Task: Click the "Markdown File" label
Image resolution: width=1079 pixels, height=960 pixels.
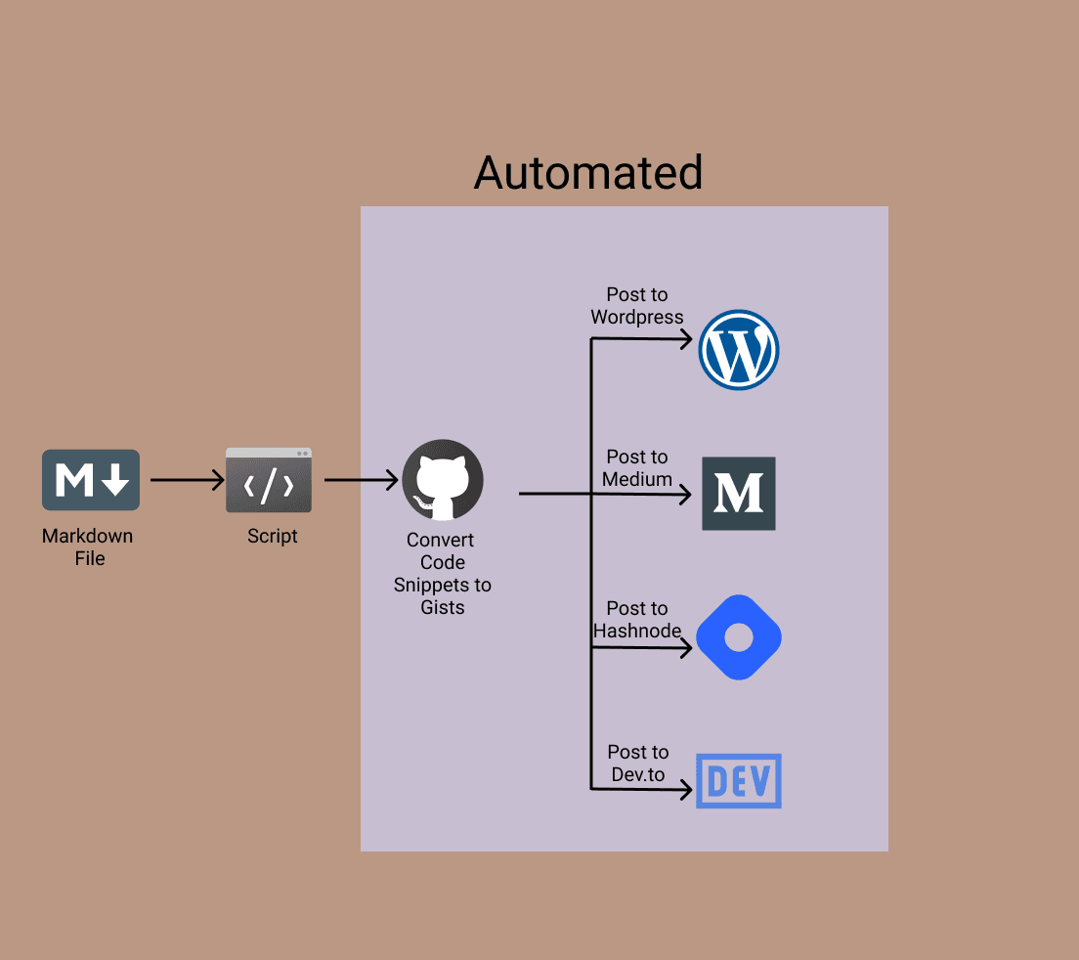Action: pyautogui.click(x=87, y=547)
